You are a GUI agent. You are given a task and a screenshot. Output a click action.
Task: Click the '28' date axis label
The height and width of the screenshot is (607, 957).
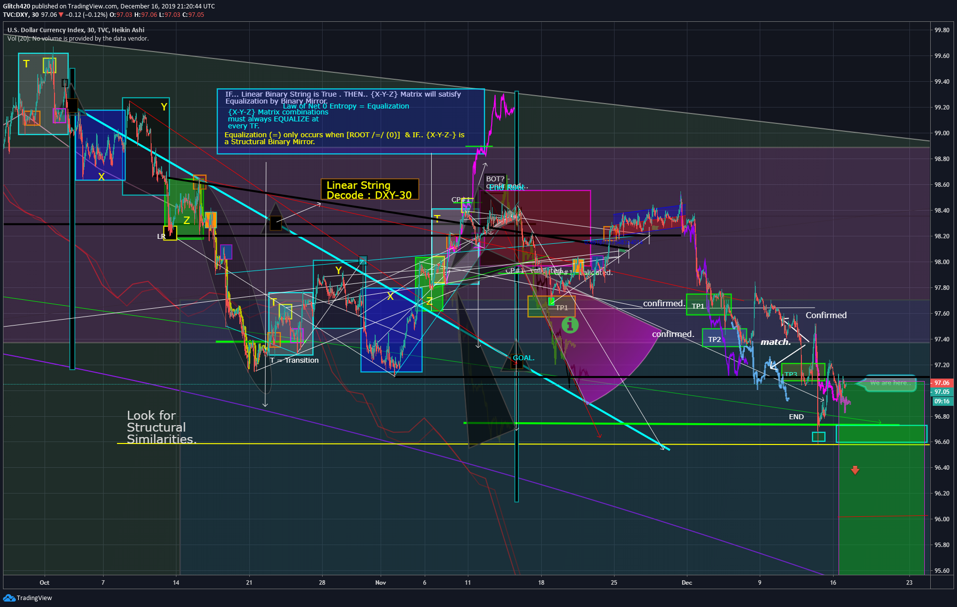322,583
